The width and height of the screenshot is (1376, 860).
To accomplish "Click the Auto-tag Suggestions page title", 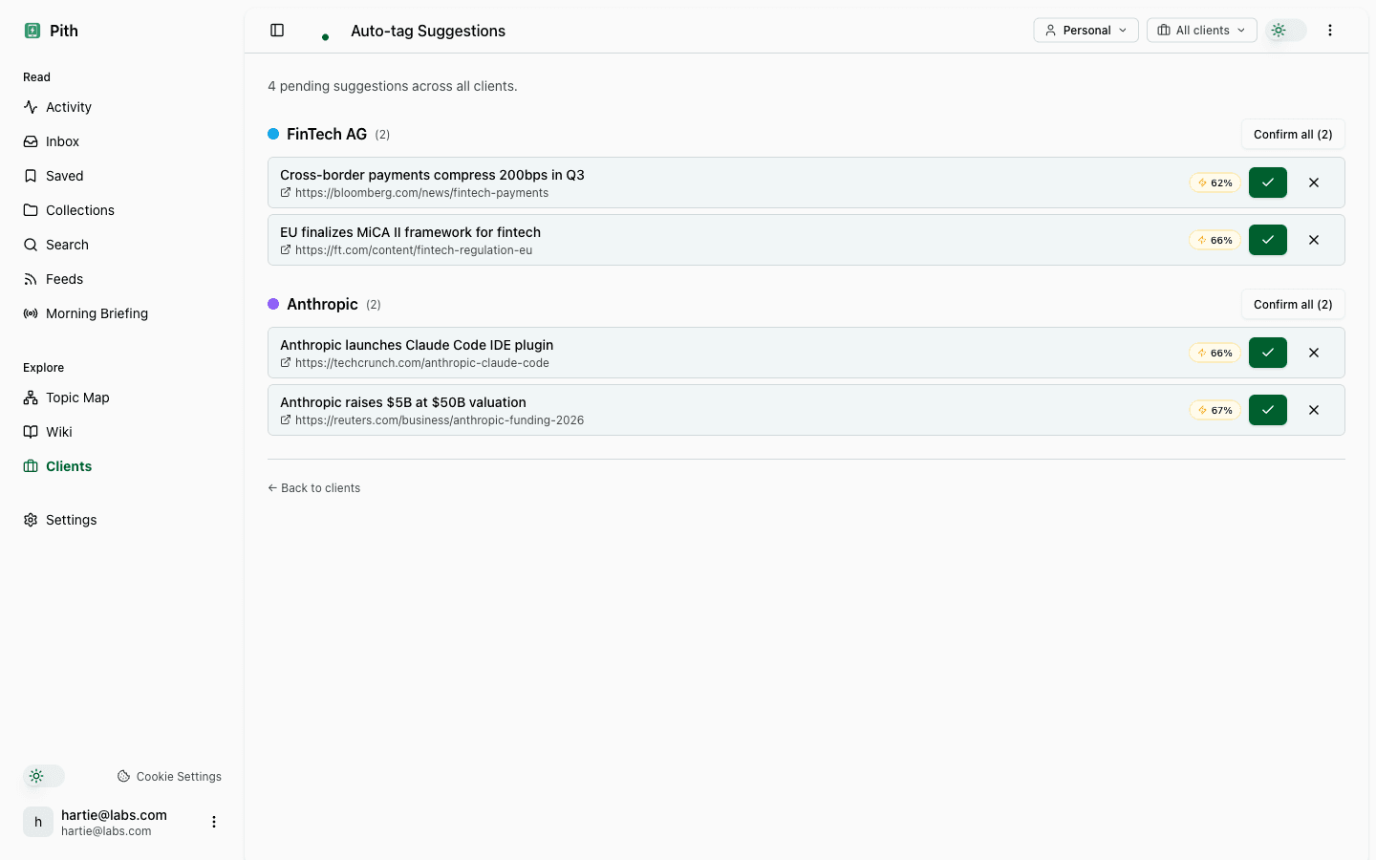I will click(428, 31).
